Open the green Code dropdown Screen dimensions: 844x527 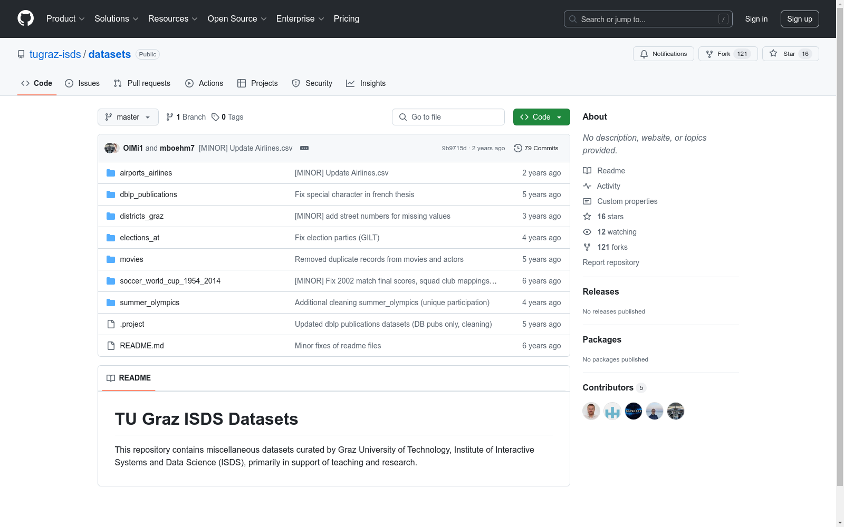[x=541, y=117]
